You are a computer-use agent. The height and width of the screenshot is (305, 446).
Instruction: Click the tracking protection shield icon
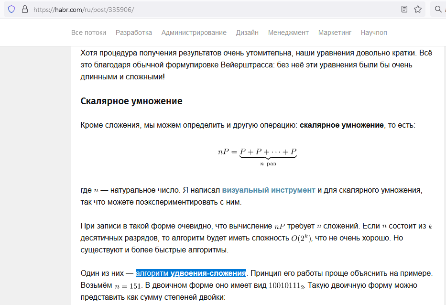(11, 10)
